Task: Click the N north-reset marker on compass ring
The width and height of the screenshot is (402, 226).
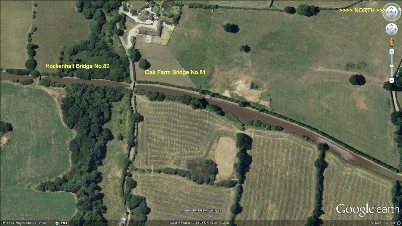Action: (400, 9)
